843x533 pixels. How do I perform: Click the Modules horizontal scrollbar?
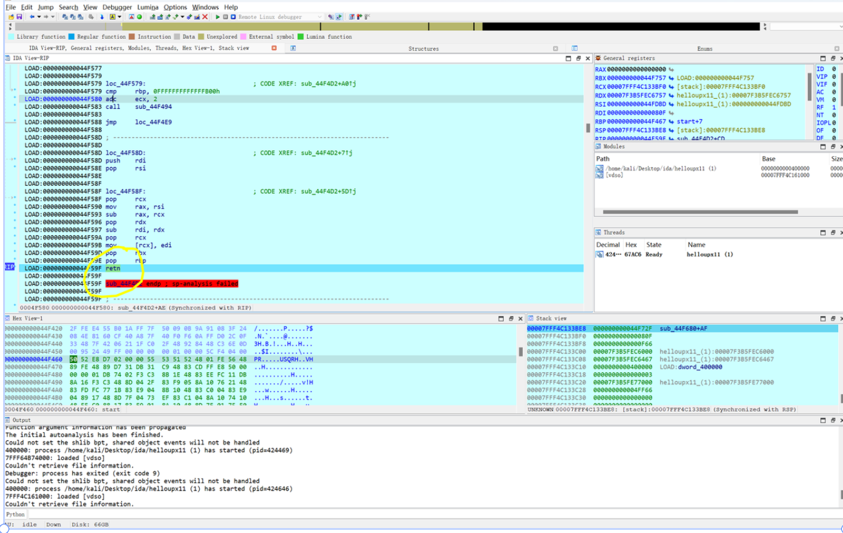point(700,212)
